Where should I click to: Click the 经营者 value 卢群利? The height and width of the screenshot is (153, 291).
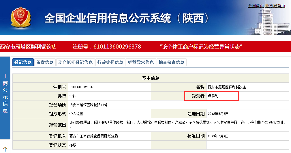[213, 96]
